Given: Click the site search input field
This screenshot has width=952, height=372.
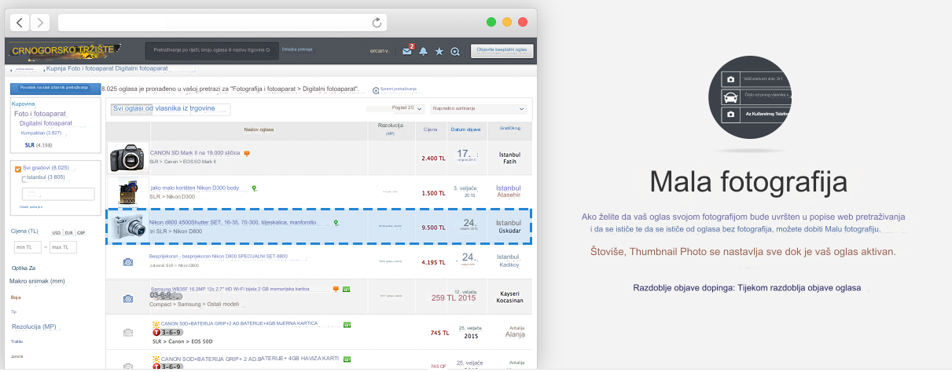Looking at the screenshot, I should coord(211,50).
